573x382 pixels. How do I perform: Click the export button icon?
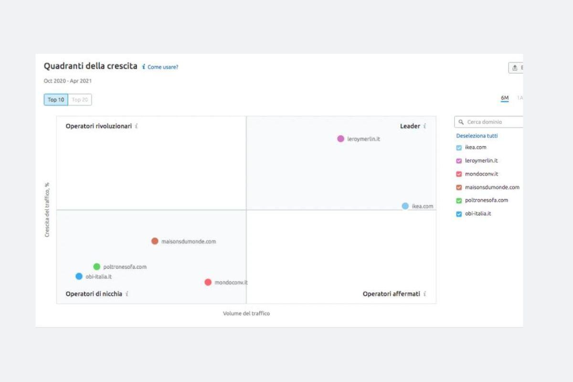515,68
